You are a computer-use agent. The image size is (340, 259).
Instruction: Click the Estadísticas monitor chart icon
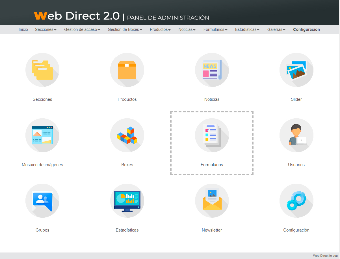coord(127,201)
